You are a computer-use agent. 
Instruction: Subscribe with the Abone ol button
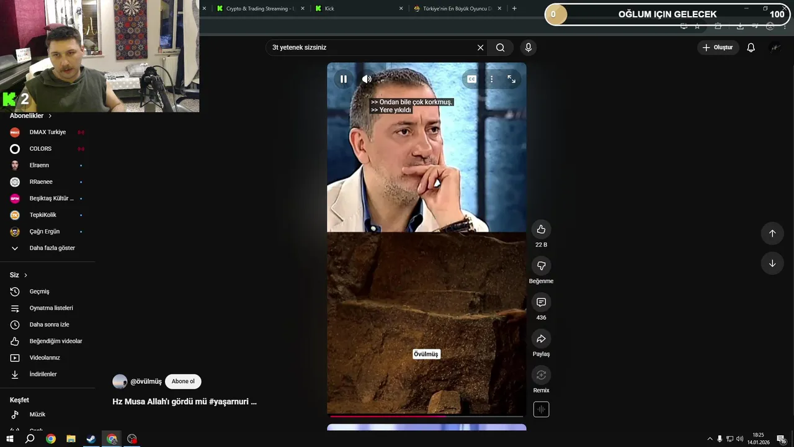183,381
